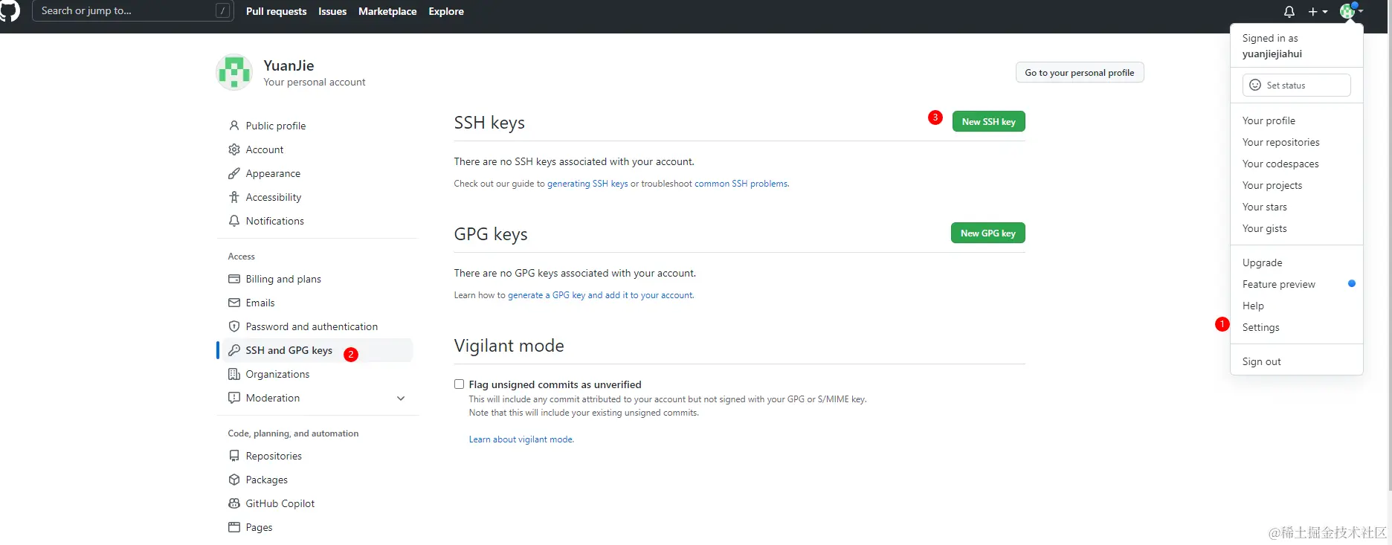Choose Sign out from user menu

coord(1296,361)
